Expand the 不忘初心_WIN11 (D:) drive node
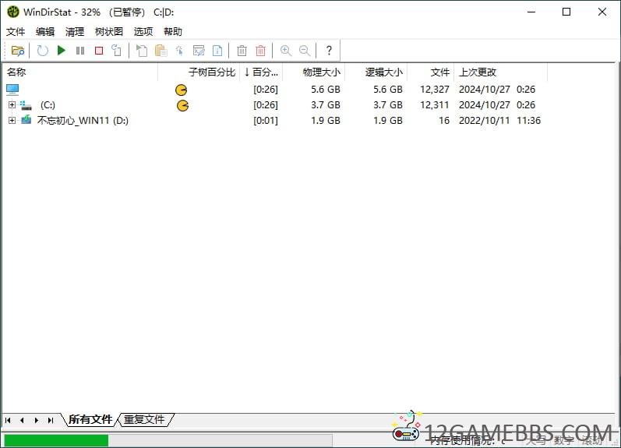Viewport: 621px width, 448px height. [x=12, y=121]
